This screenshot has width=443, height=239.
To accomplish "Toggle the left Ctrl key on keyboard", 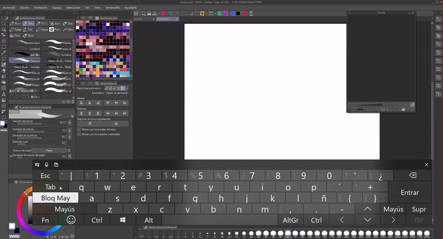I will pyautogui.click(x=97, y=220).
